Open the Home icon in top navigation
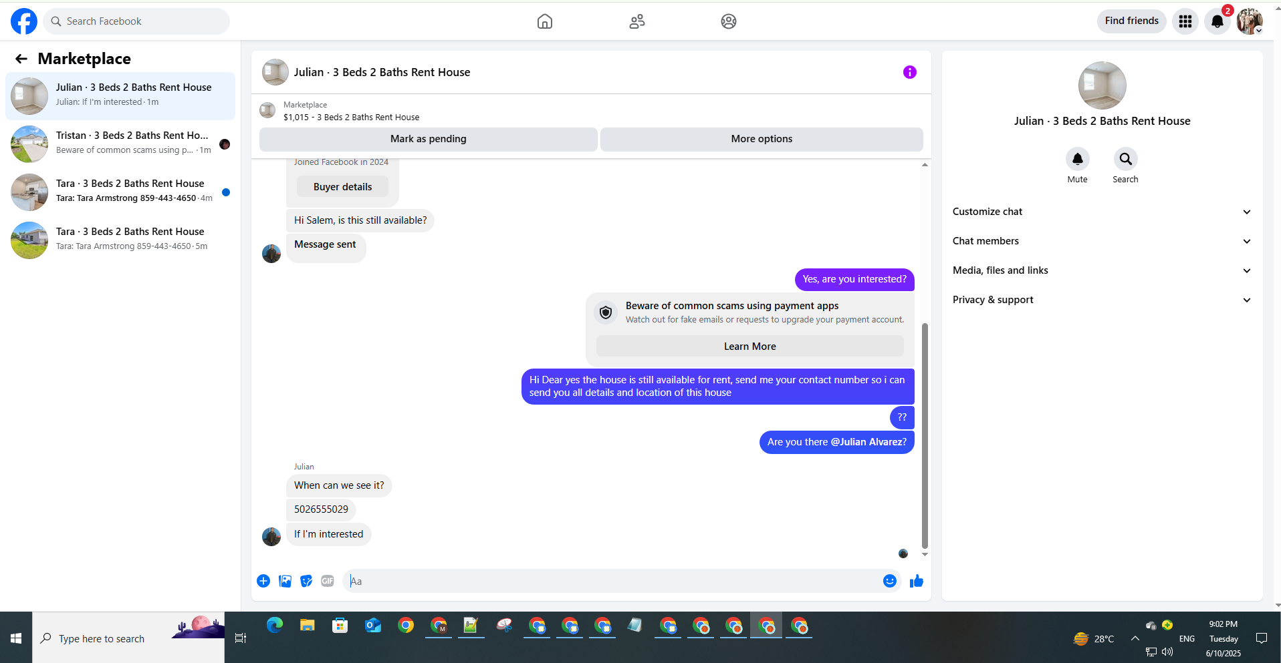1281x663 pixels. tap(545, 21)
